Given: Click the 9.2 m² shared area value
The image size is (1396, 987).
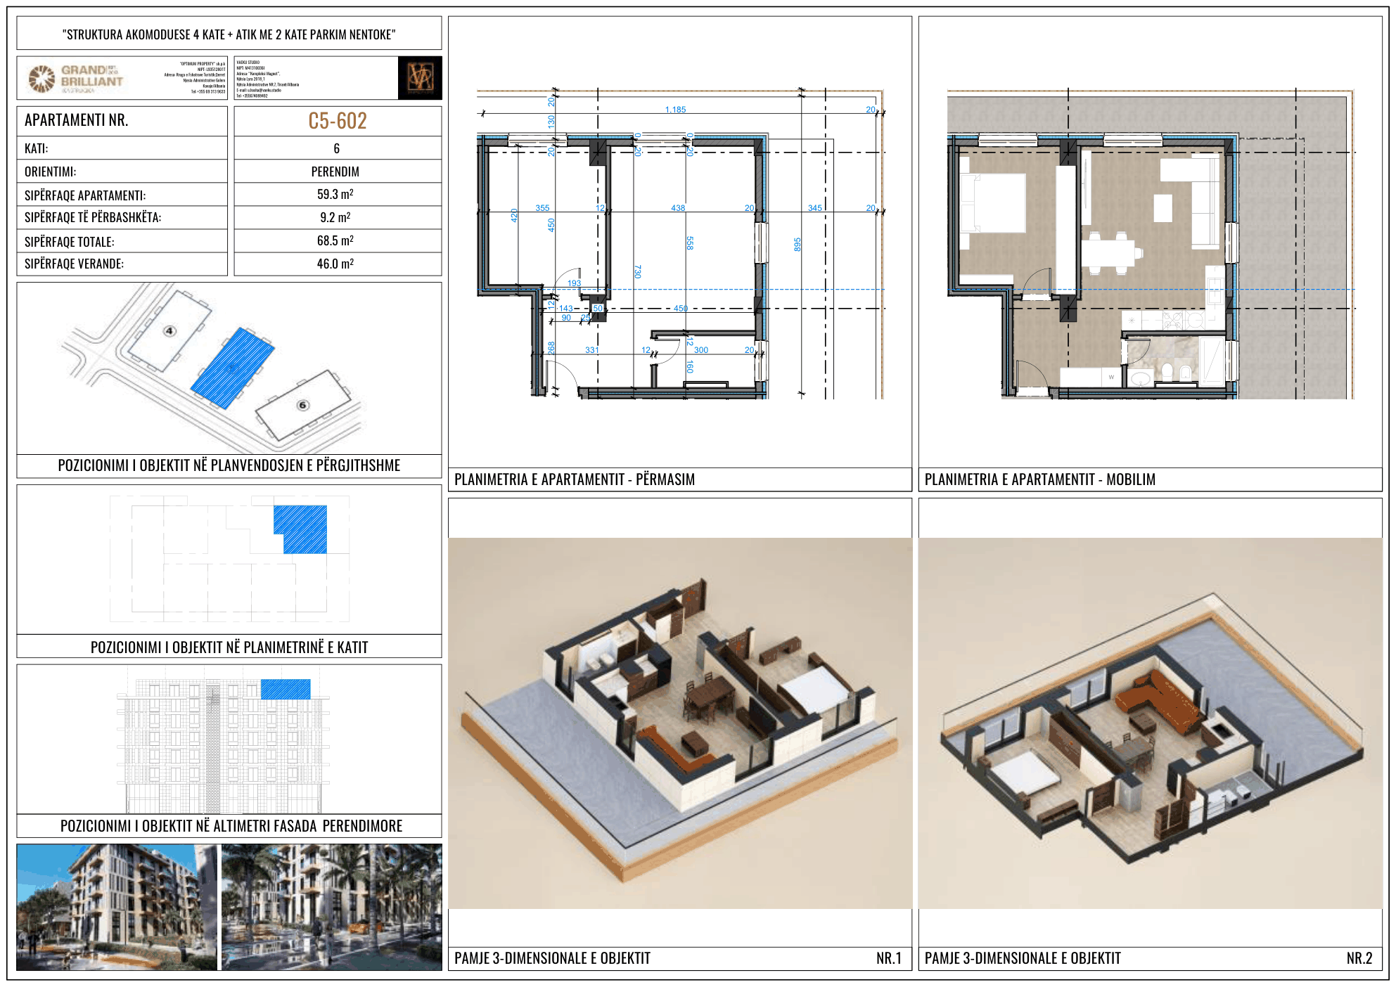Looking at the screenshot, I should 335,217.
